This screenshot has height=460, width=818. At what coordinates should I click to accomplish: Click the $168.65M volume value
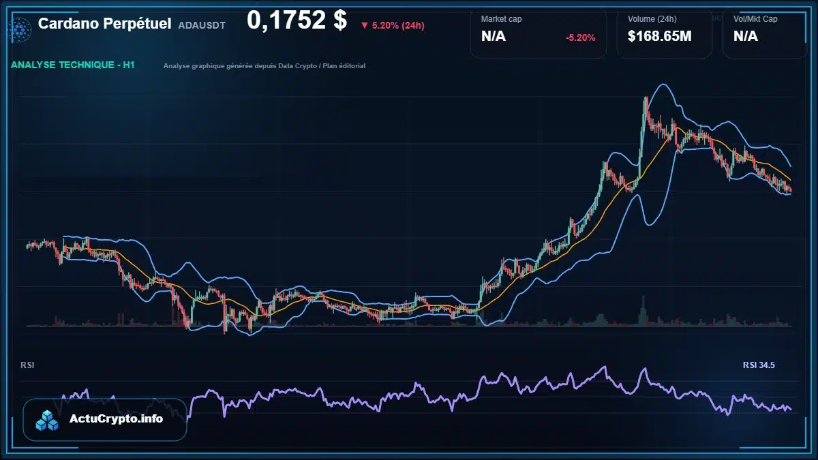659,37
